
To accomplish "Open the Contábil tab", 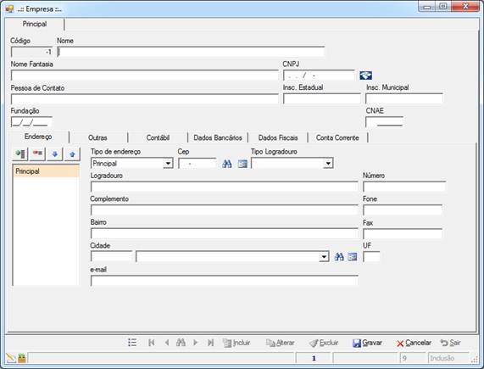I will [x=158, y=137].
